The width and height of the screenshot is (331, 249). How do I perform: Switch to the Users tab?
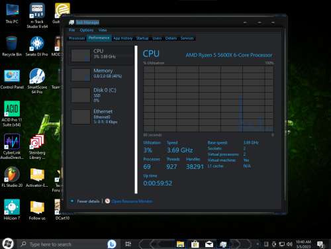click(157, 38)
